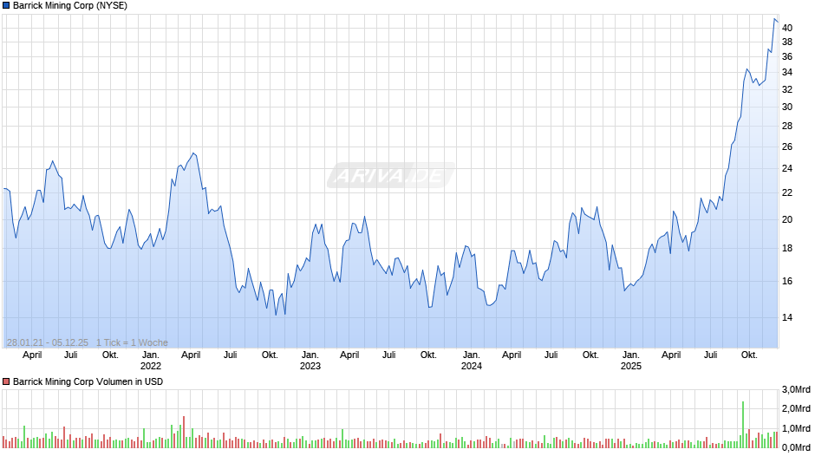
Task: Click the tall red volume bar near April 2022
Action: pos(184,432)
